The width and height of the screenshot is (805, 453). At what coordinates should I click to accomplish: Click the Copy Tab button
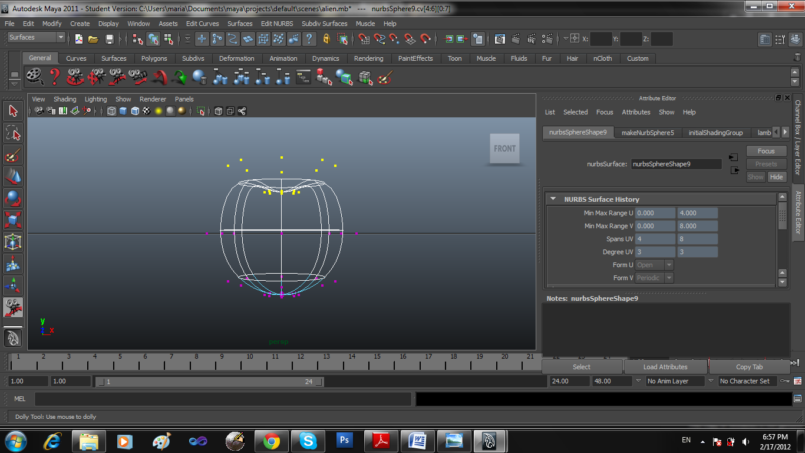tap(749, 367)
